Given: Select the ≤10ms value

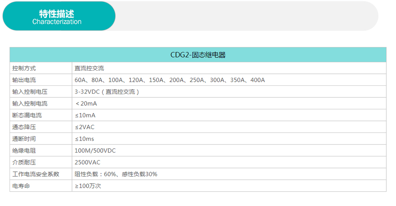Looking at the screenshot, I should click(84, 139).
